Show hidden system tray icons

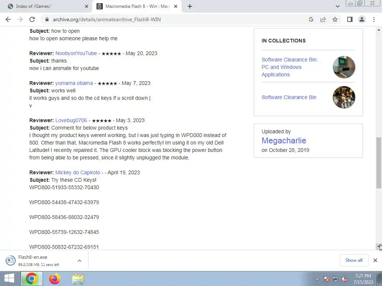317,279
